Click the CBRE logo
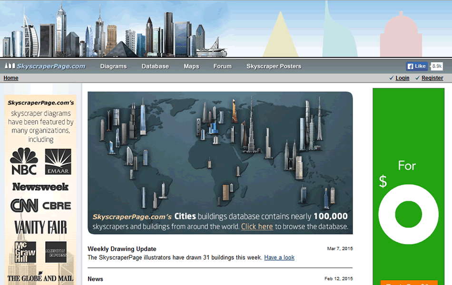Screen dimensions: 452x285 tap(57, 206)
